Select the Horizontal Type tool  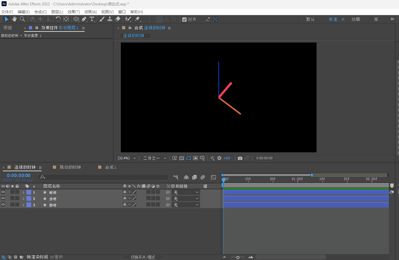92,19
